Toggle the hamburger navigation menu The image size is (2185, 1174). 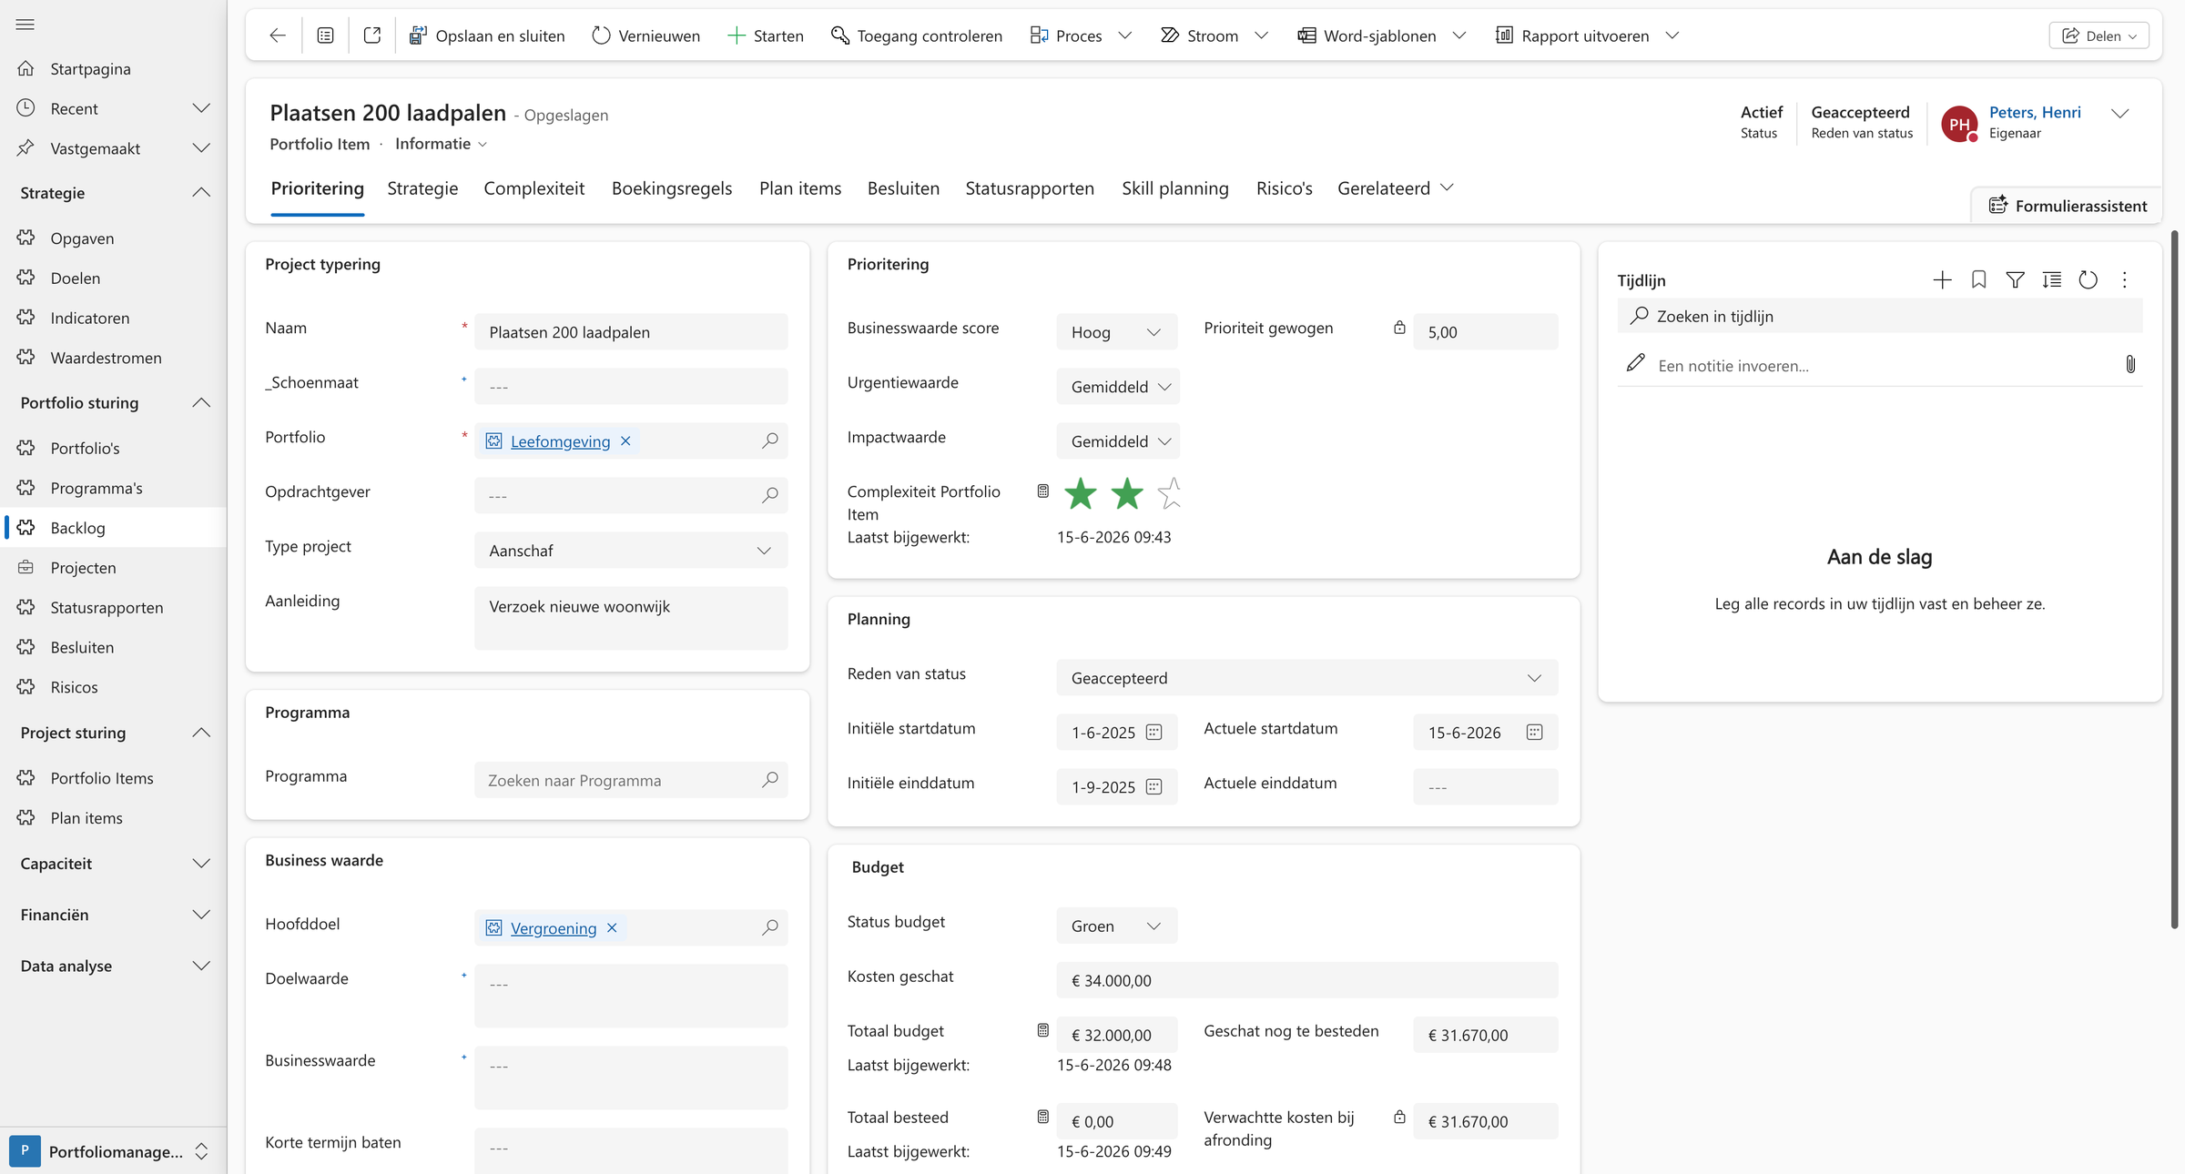(25, 25)
